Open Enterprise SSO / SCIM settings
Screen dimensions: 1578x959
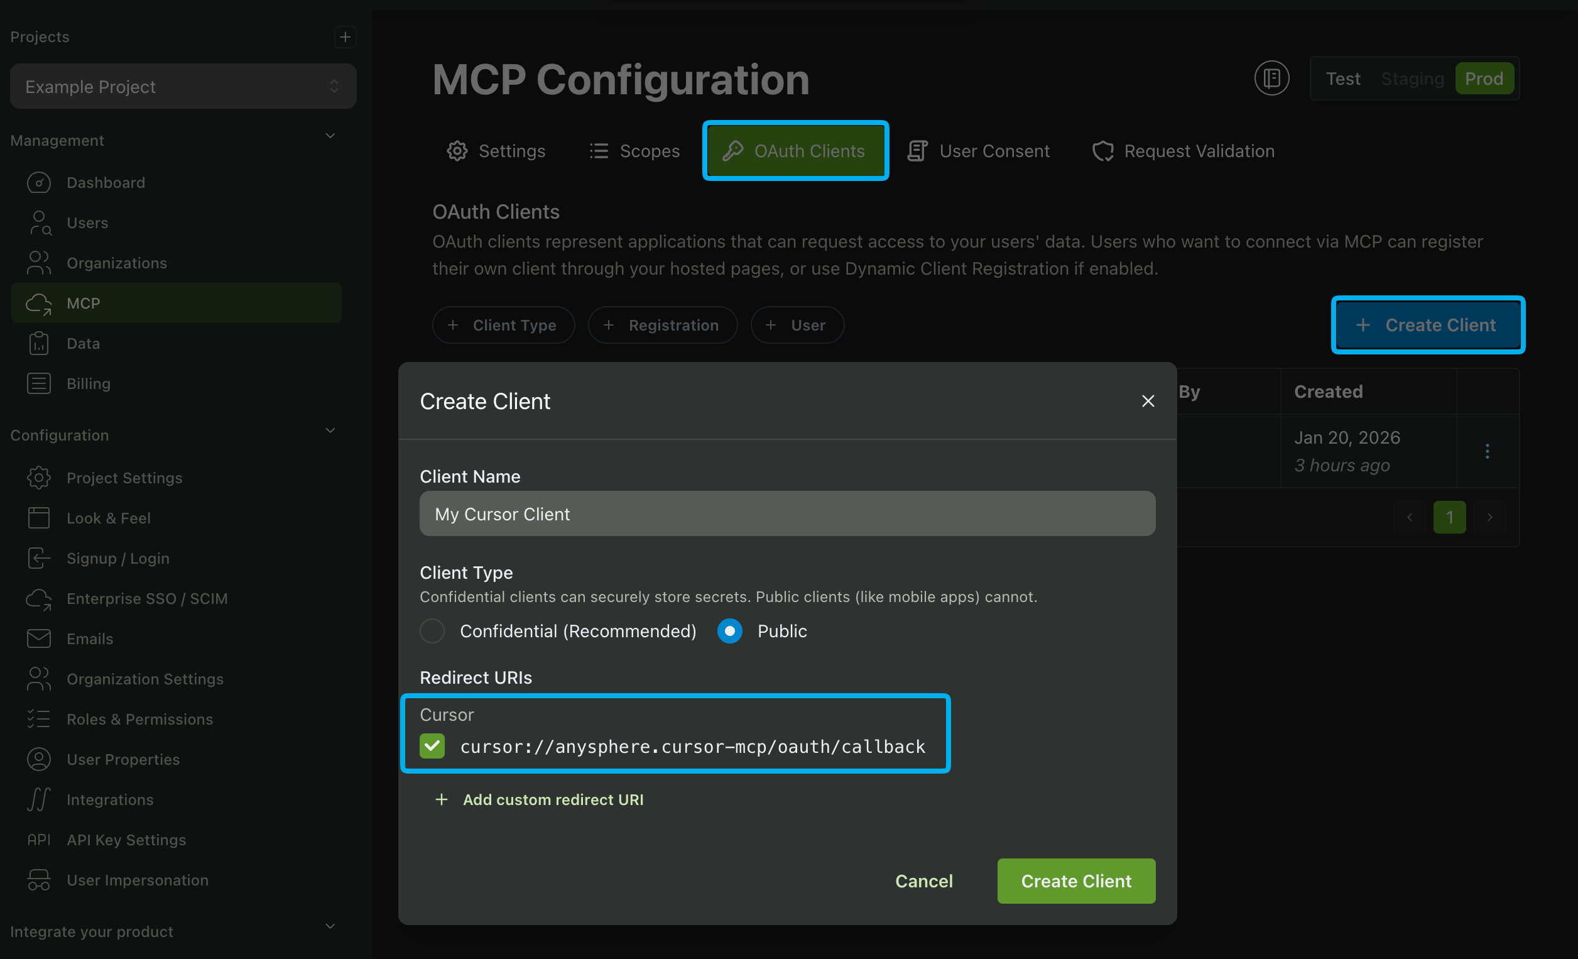click(146, 598)
